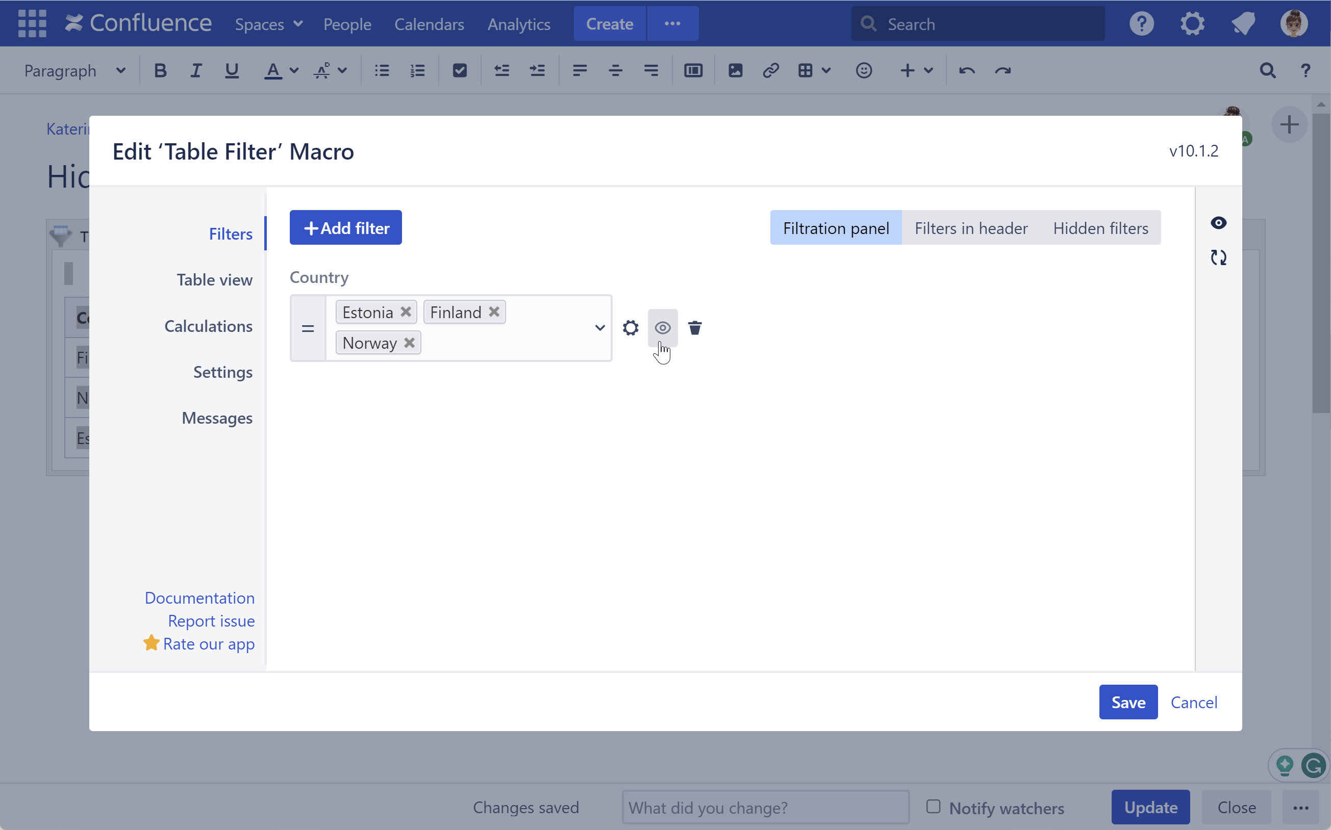Open the help question mark menu
This screenshot has width=1331, height=830.
tap(1141, 23)
